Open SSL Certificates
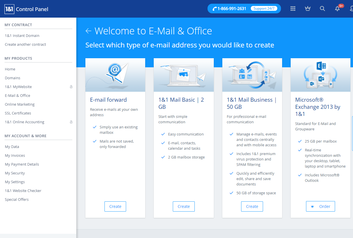This screenshot has height=238, width=353. click(x=18, y=113)
